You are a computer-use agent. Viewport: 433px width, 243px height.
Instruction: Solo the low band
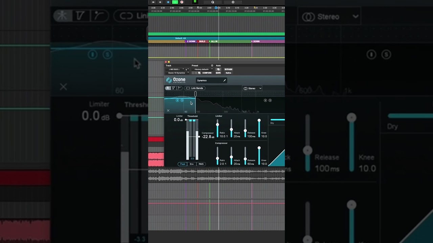pyautogui.click(x=182, y=100)
